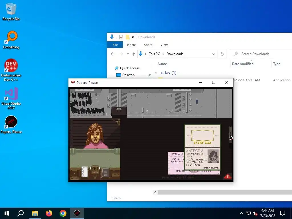Expand the address bar history dropdown
292x219 pixels.
[213, 54]
